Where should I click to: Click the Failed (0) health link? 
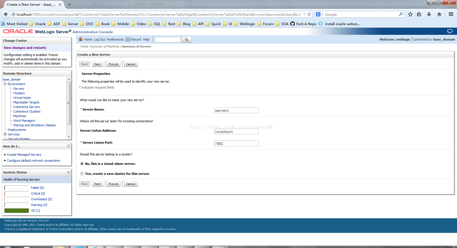37,188
